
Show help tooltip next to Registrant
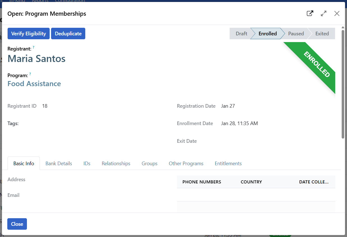click(x=33, y=47)
